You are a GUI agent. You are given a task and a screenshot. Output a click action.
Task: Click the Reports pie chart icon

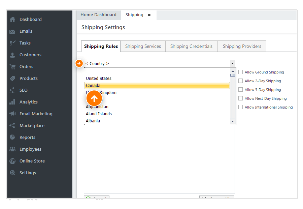[x=12, y=137]
